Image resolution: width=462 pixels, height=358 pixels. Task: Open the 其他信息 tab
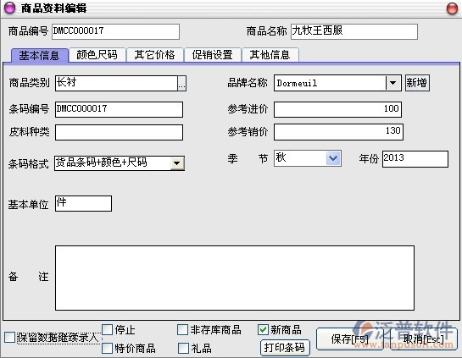(270, 55)
